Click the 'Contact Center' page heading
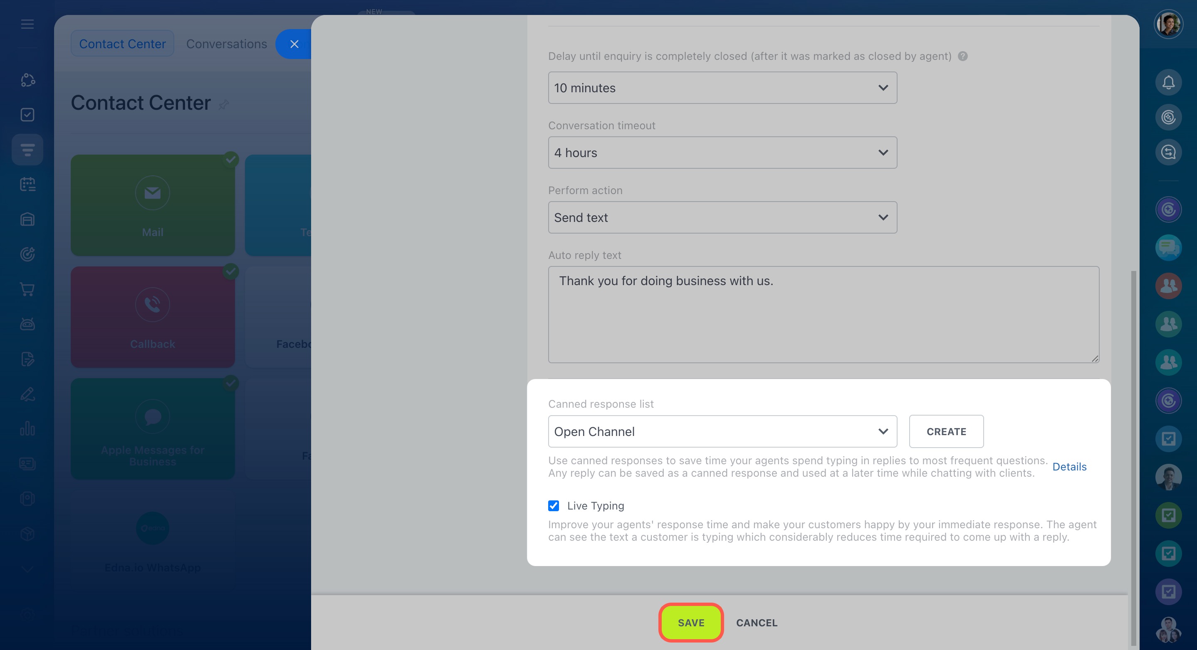This screenshot has width=1197, height=650. point(141,103)
